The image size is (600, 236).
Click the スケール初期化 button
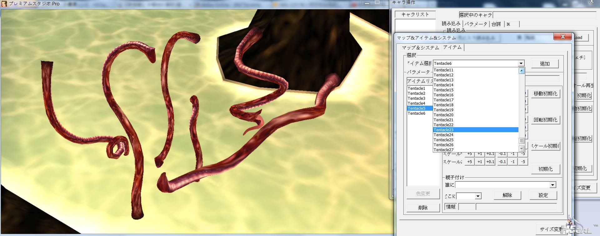pos(545,146)
